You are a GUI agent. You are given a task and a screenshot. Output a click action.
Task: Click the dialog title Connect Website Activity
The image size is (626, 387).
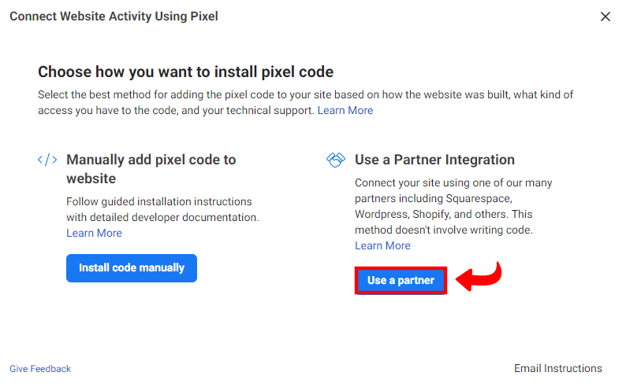coord(114,17)
